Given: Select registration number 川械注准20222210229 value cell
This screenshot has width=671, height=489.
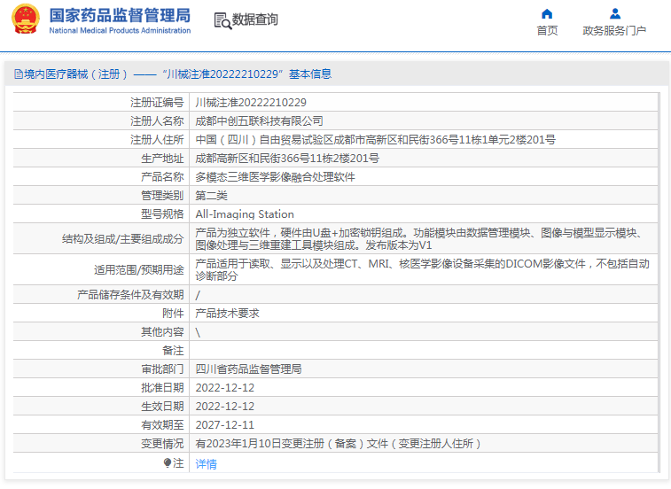Looking at the screenshot, I should [424, 102].
